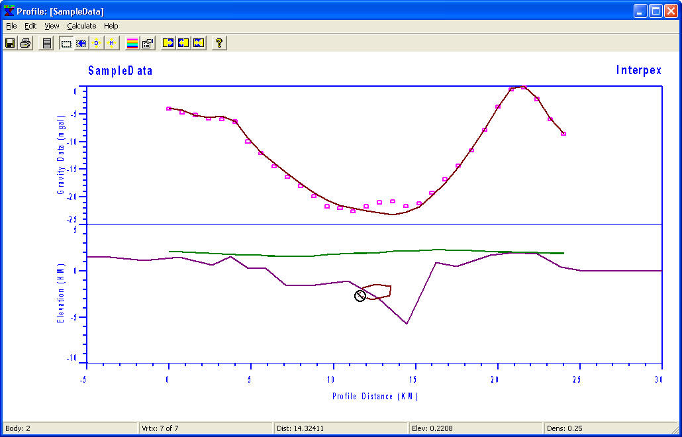Click the gravity curve peak data point
682x437 pixels.
tap(524, 87)
